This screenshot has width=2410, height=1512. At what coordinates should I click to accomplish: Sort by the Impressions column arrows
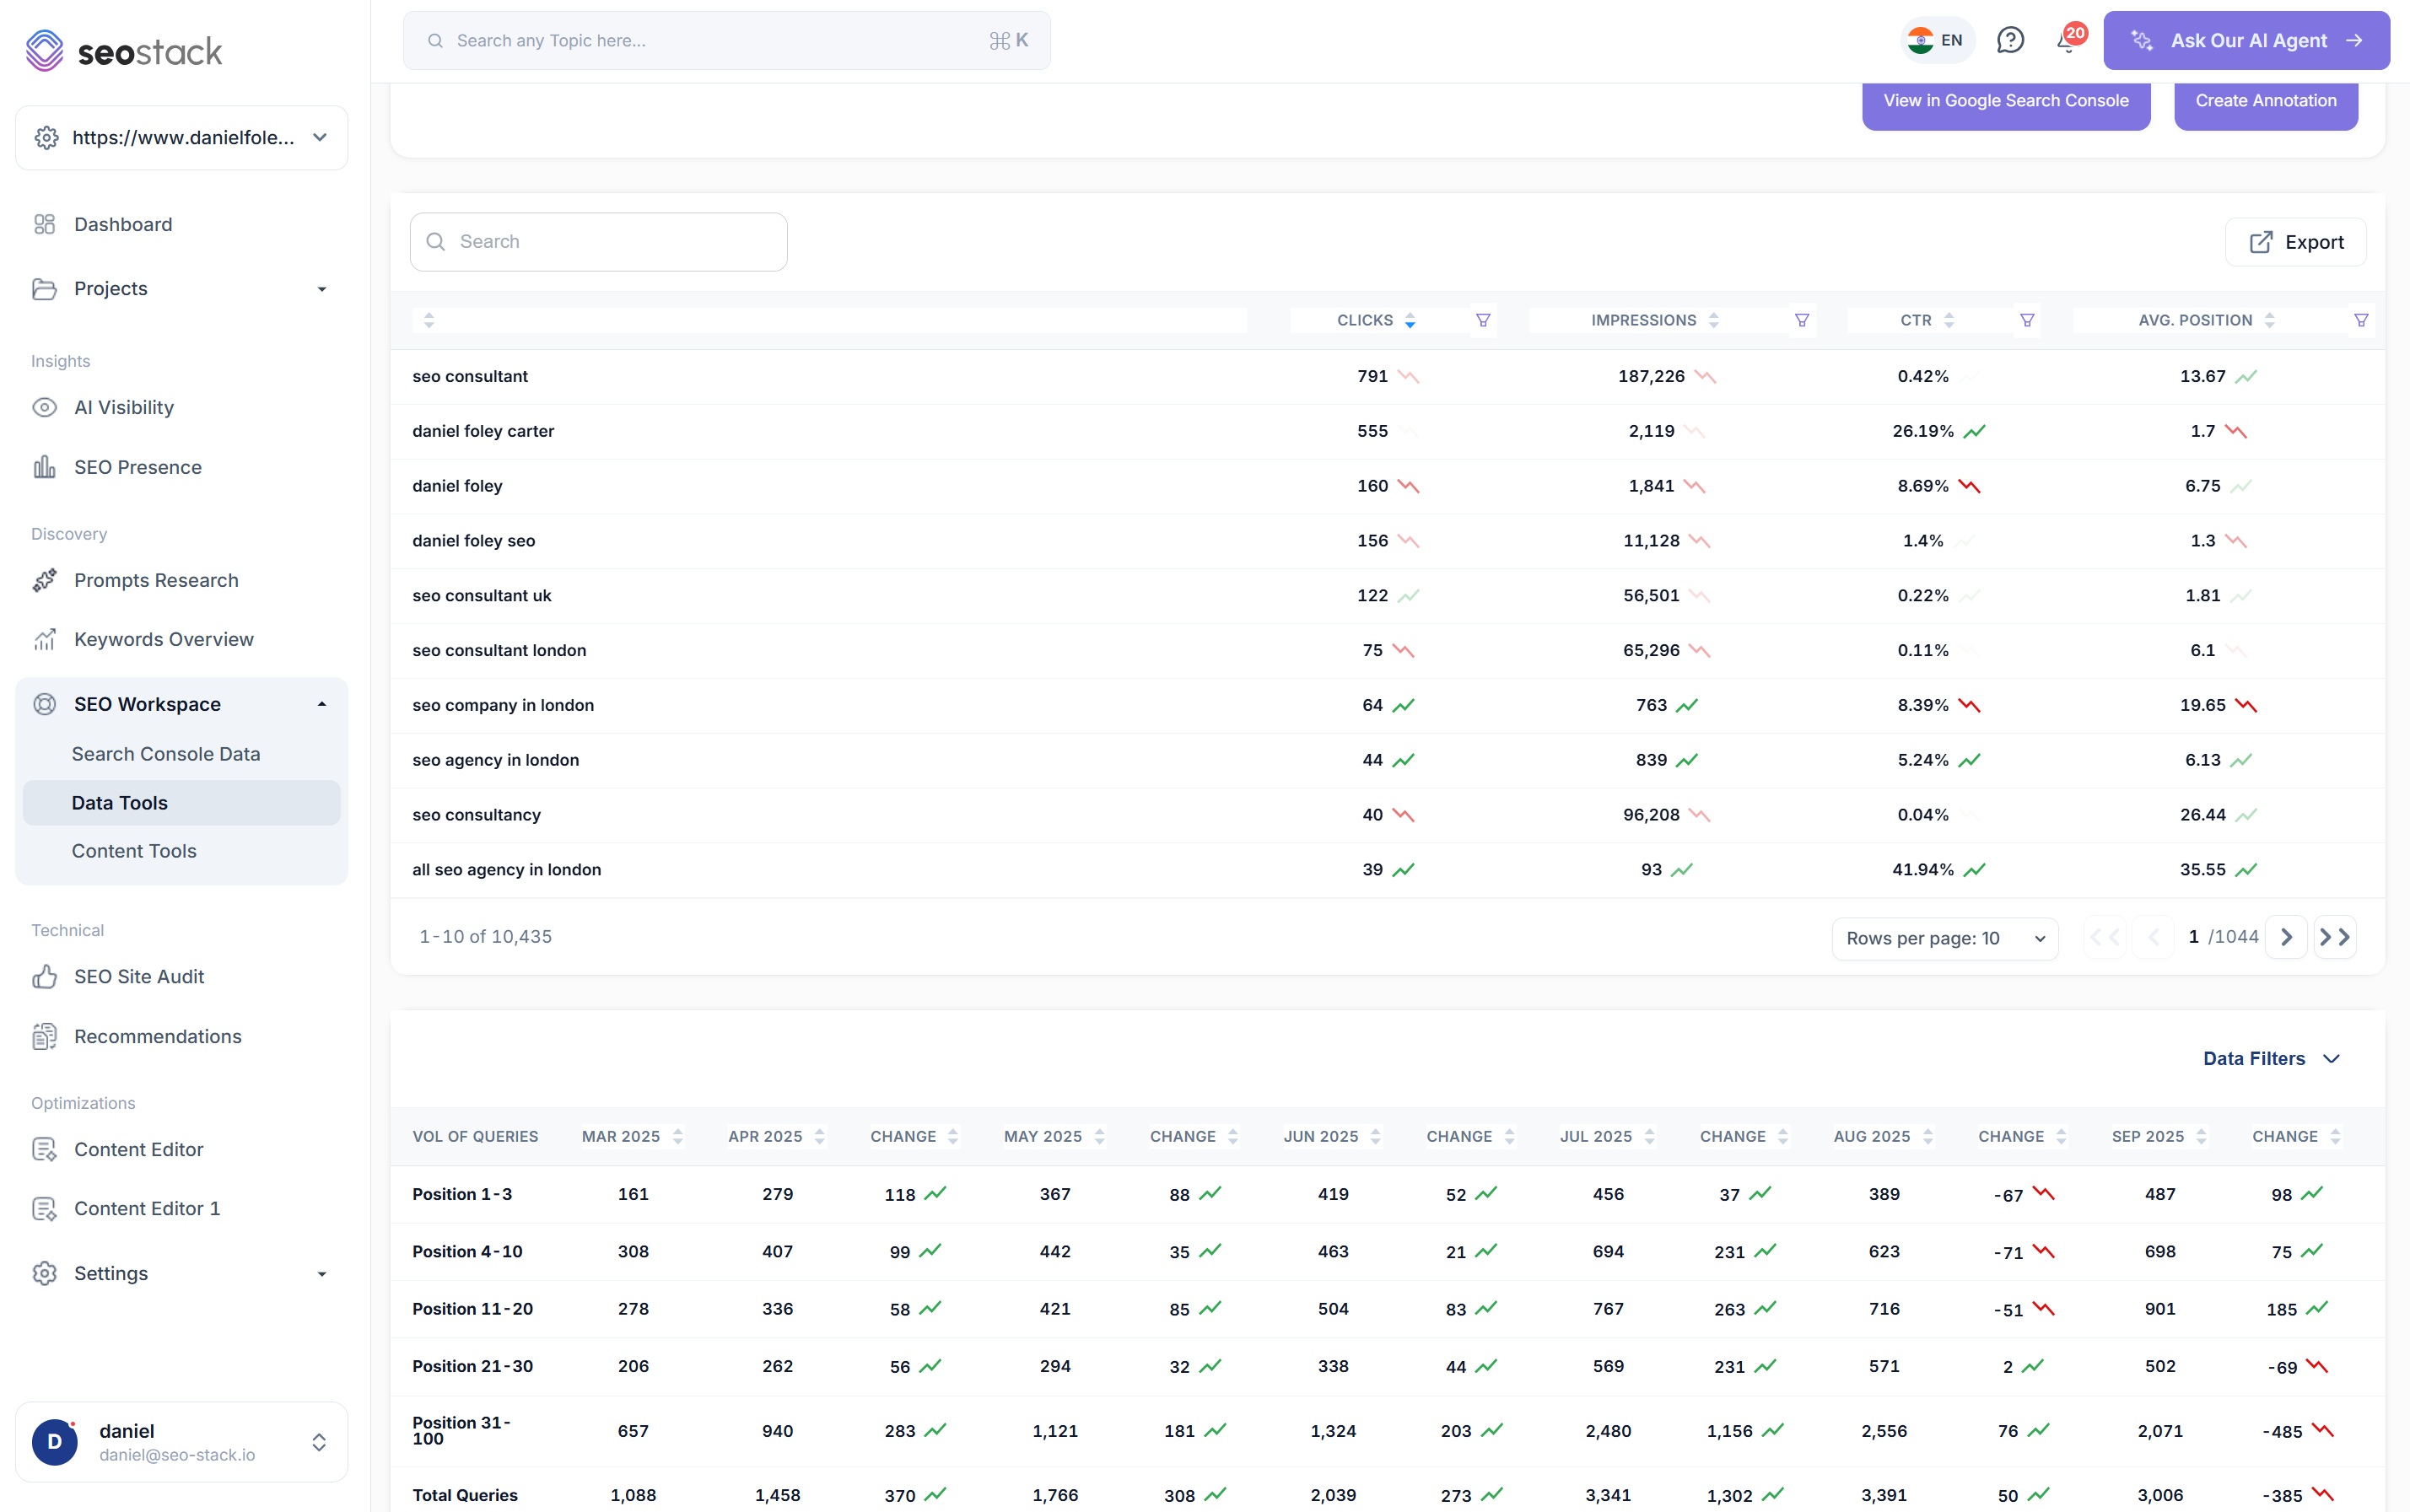1714,320
